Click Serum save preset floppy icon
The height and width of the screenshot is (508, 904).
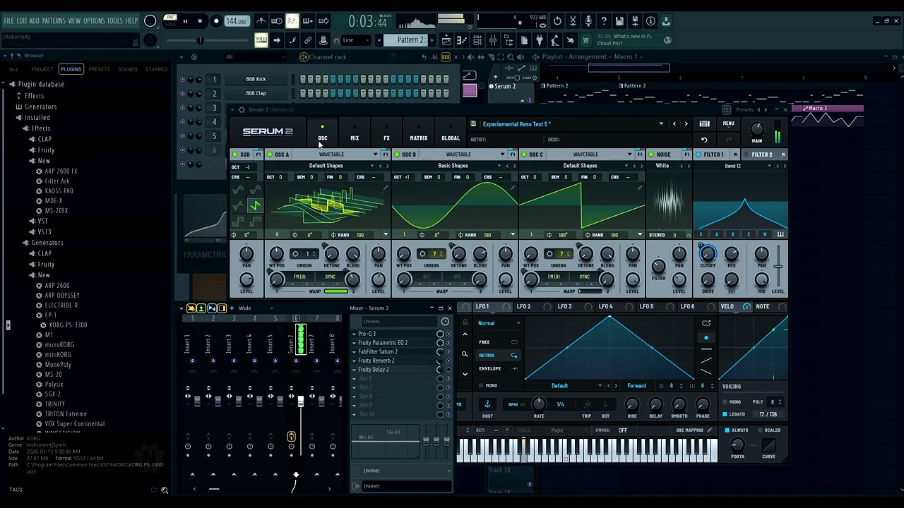(x=473, y=124)
